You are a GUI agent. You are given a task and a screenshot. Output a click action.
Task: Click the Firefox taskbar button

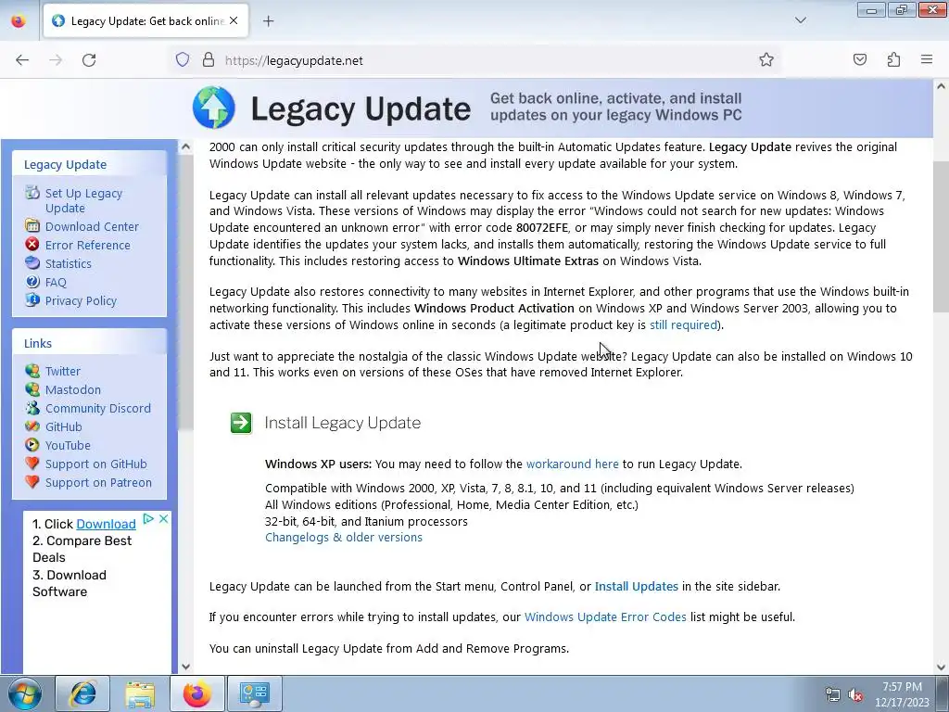point(197,693)
